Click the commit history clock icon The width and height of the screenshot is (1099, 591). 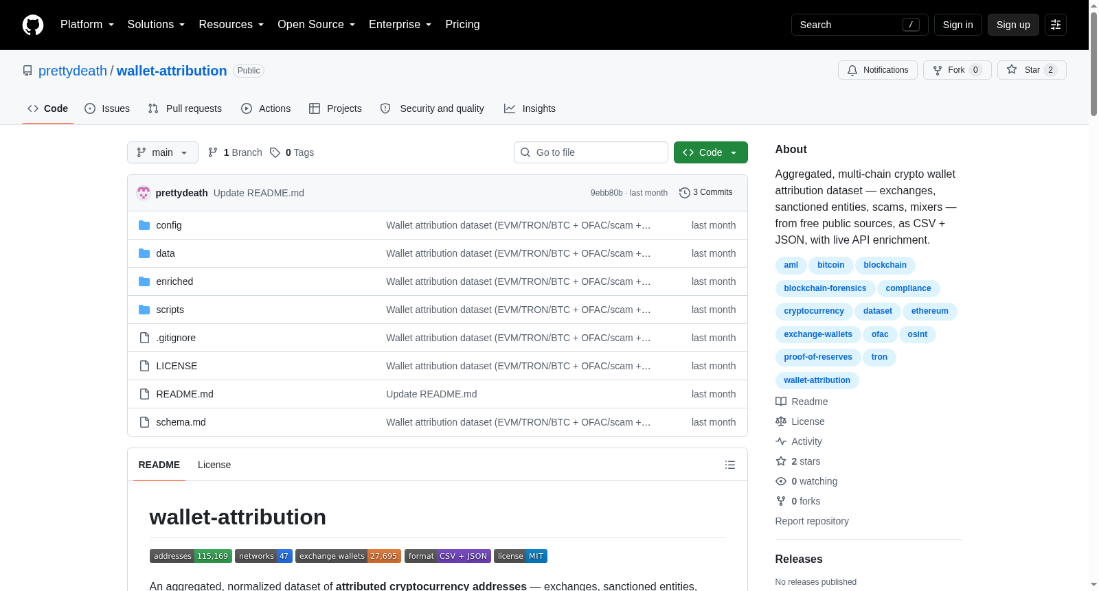click(684, 193)
